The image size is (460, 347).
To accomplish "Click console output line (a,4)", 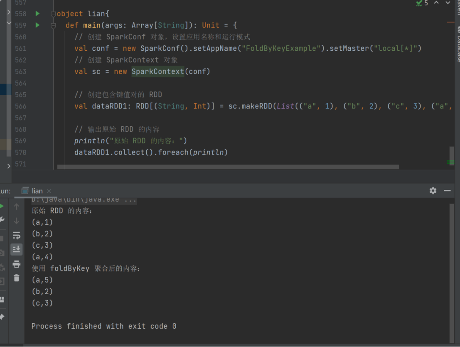I will pos(42,257).
